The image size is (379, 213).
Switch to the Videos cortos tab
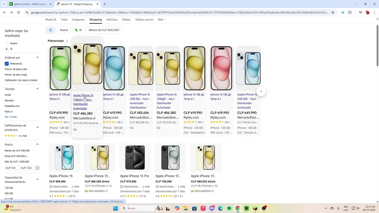[x=144, y=20]
